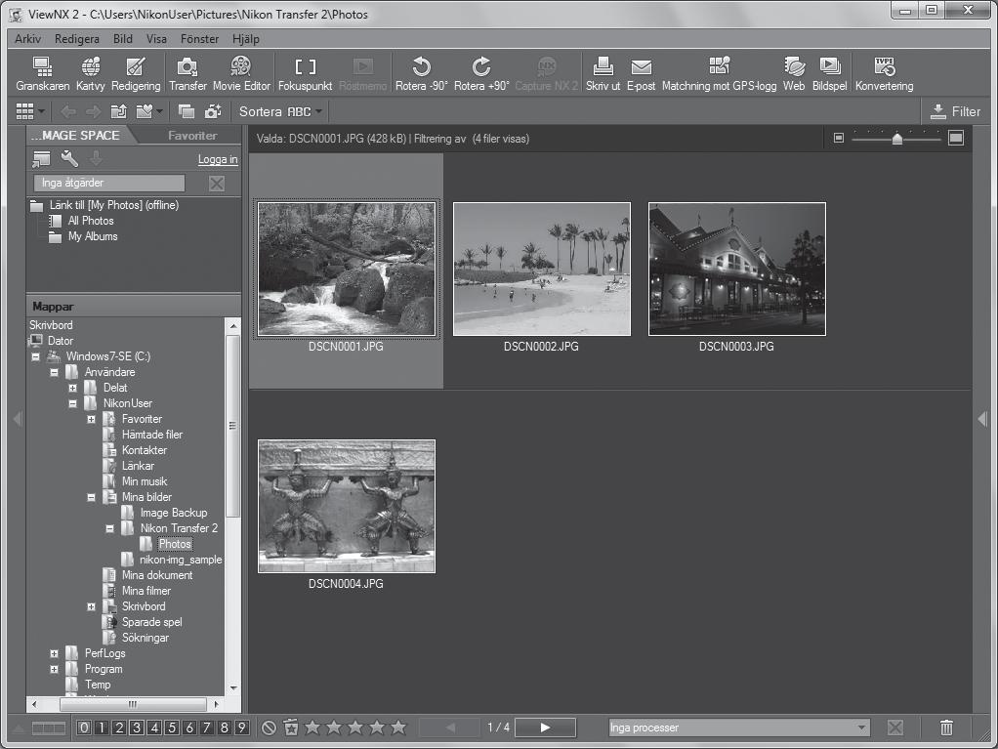The width and height of the screenshot is (998, 749).
Task: Click the folder tree horizontal scrollbar
Action: (x=133, y=704)
